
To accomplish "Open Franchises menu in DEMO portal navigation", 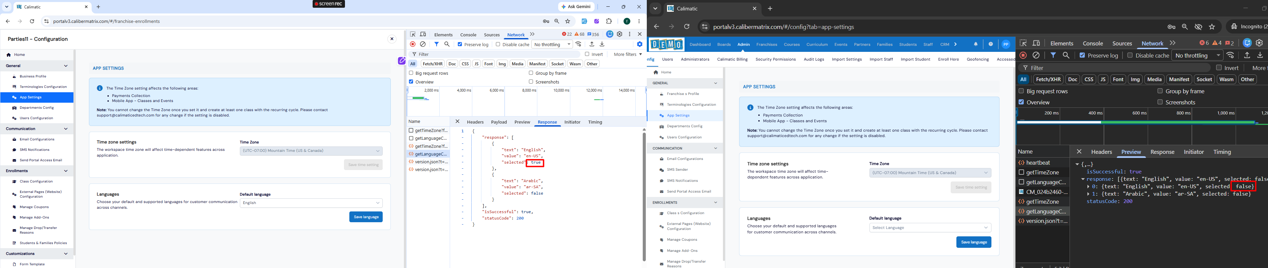I will tap(766, 44).
